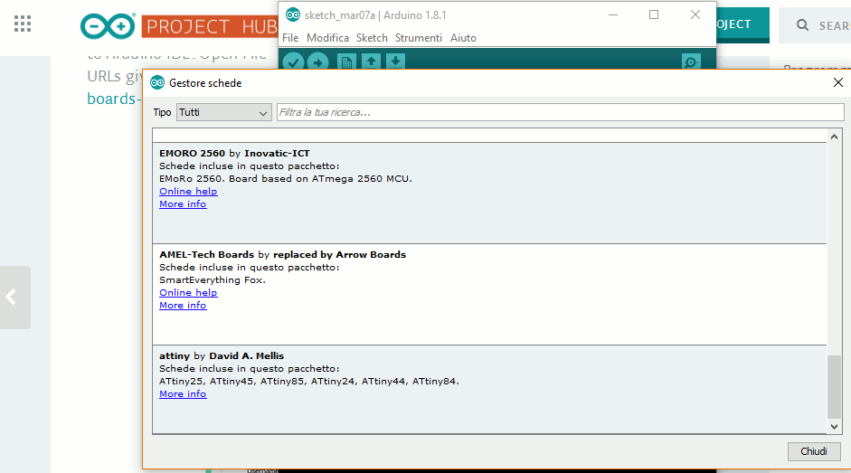Image resolution: width=851 pixels, height=473 pixels.
Task: Open the Modifica menu
Action: (x=327, y=37)
